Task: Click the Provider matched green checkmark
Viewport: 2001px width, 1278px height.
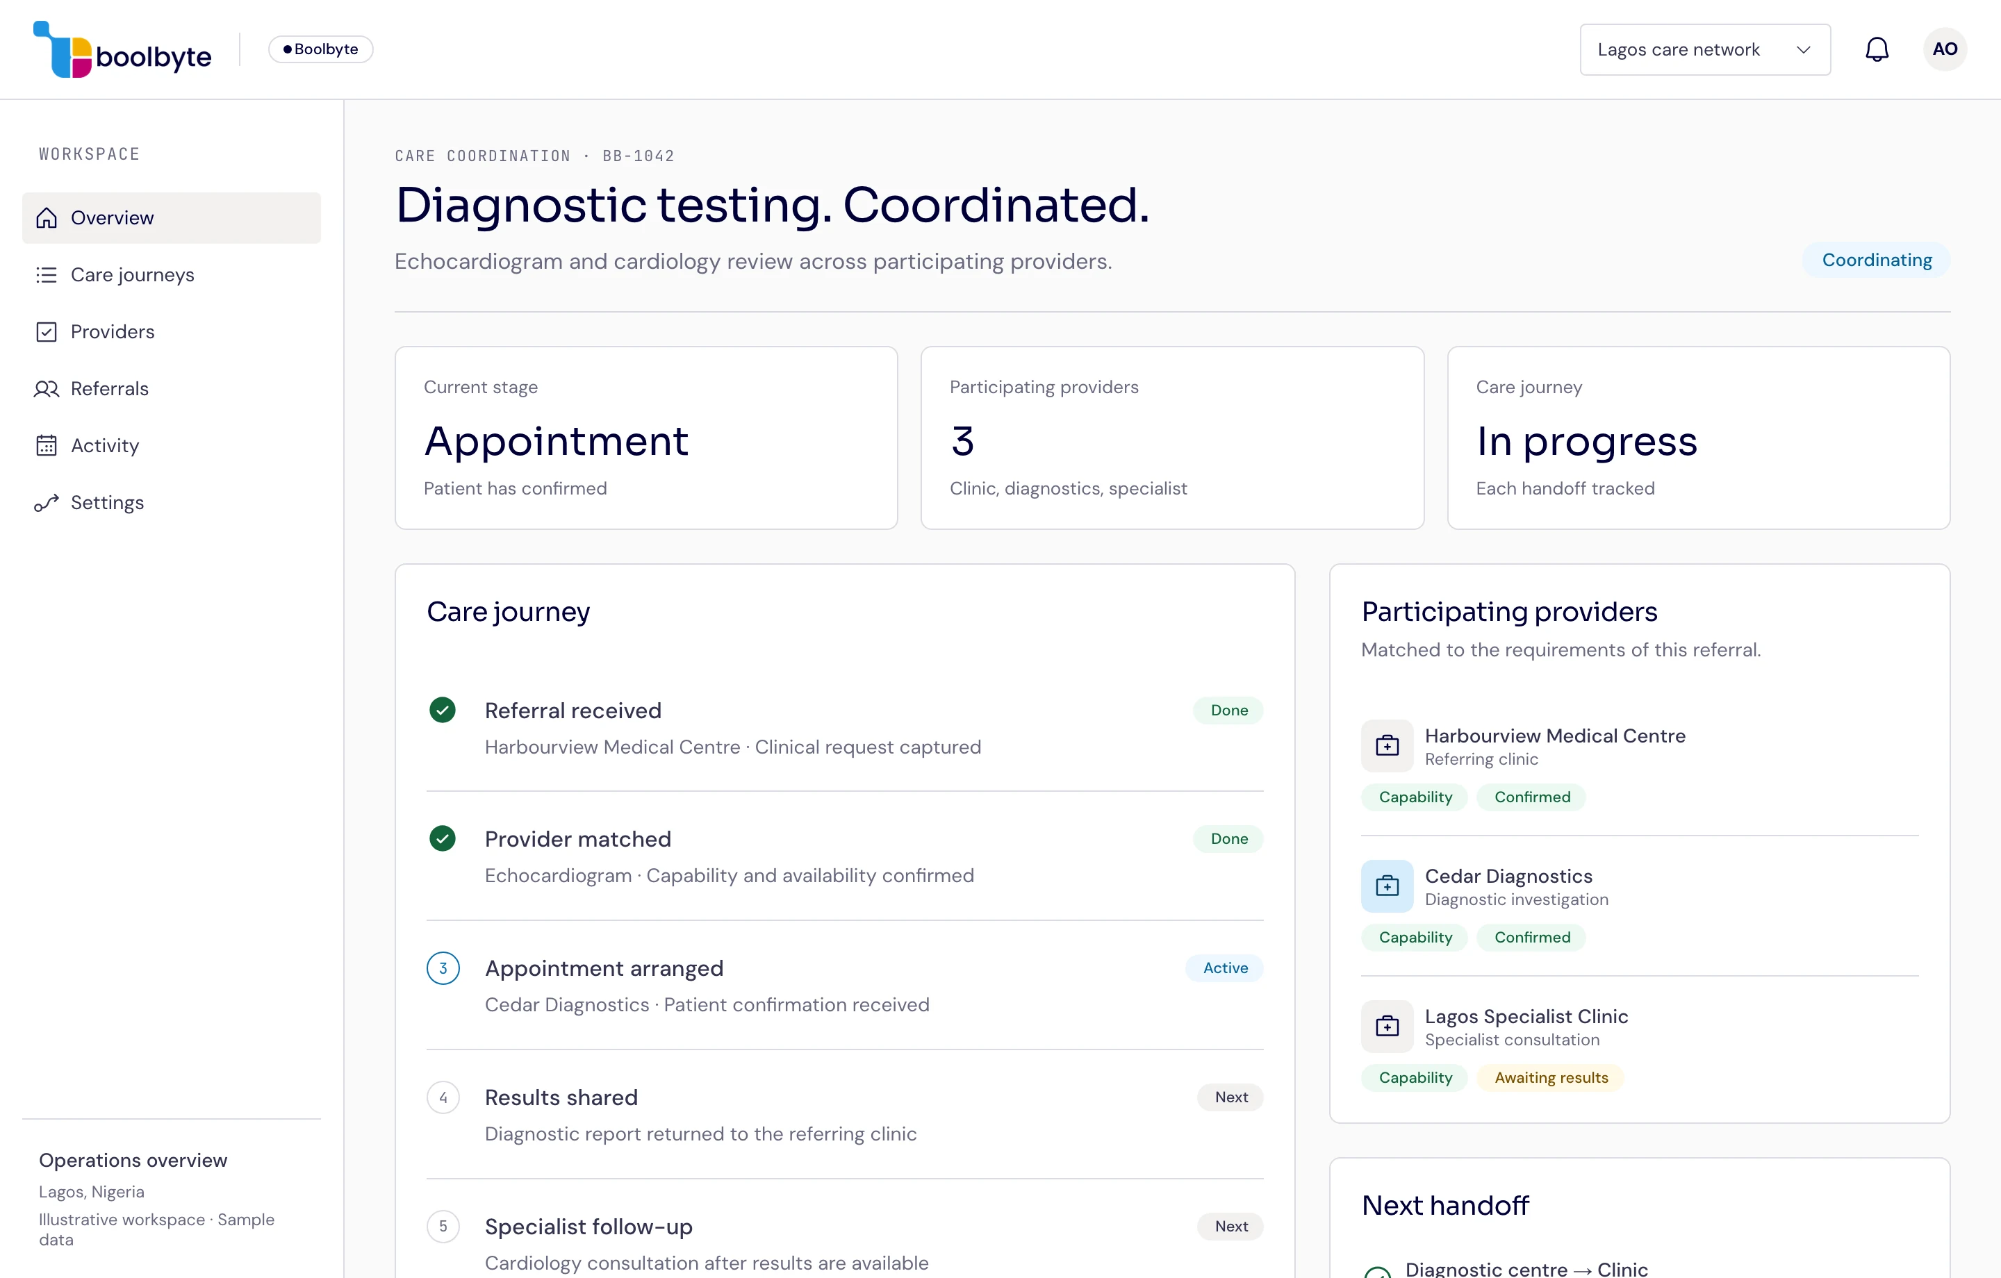Action: [442, 838]
